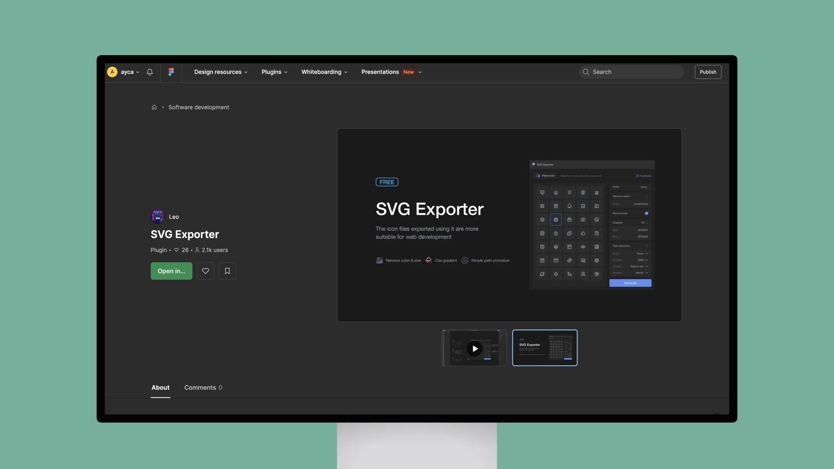The image size is (834, 469).
Task: Click the user account avatar icon
Action: pyautogui.click(x=112, y=72)
